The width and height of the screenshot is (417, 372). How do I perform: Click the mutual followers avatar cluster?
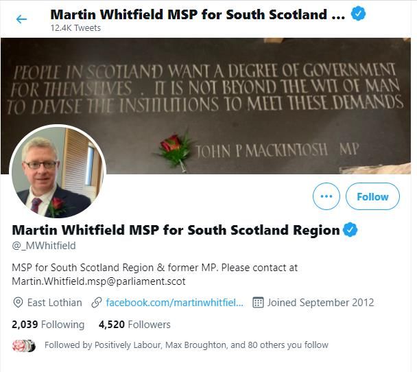pos(24,346)
